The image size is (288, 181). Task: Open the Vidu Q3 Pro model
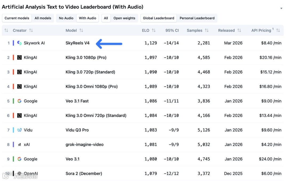point(77,130)
